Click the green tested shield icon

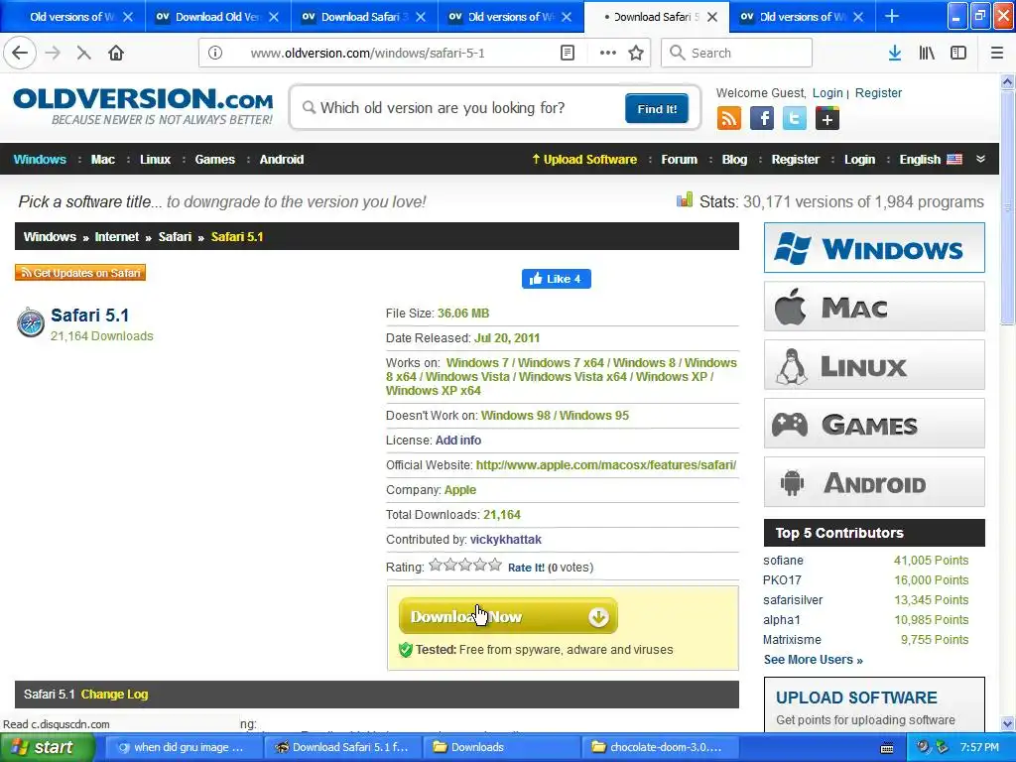[406, 650]
